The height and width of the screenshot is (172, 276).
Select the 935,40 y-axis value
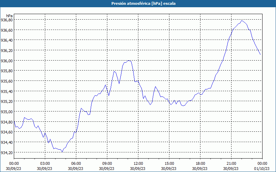coord(7,91)
